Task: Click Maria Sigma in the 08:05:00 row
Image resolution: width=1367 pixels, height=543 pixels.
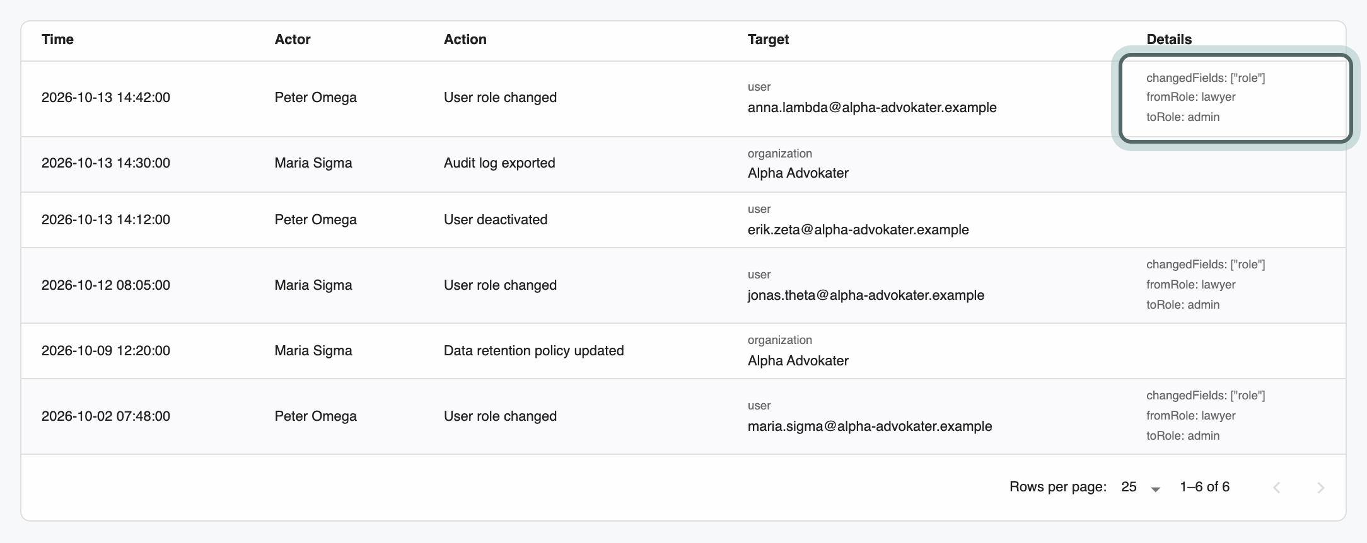Action: point(313,285)
